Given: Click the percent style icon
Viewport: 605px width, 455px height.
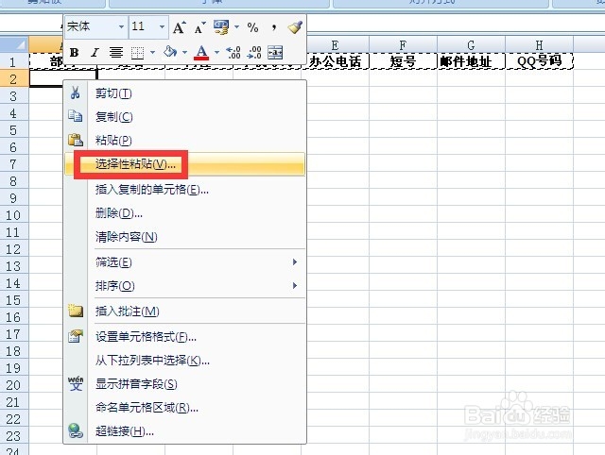Looking at the screenshot, I should 252,27.
